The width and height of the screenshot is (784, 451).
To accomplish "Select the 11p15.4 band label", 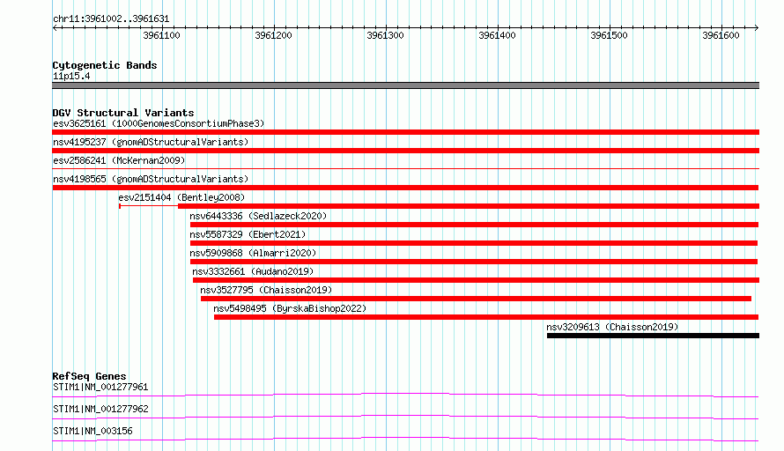I will pyautogui.click(x=71, y=76).
